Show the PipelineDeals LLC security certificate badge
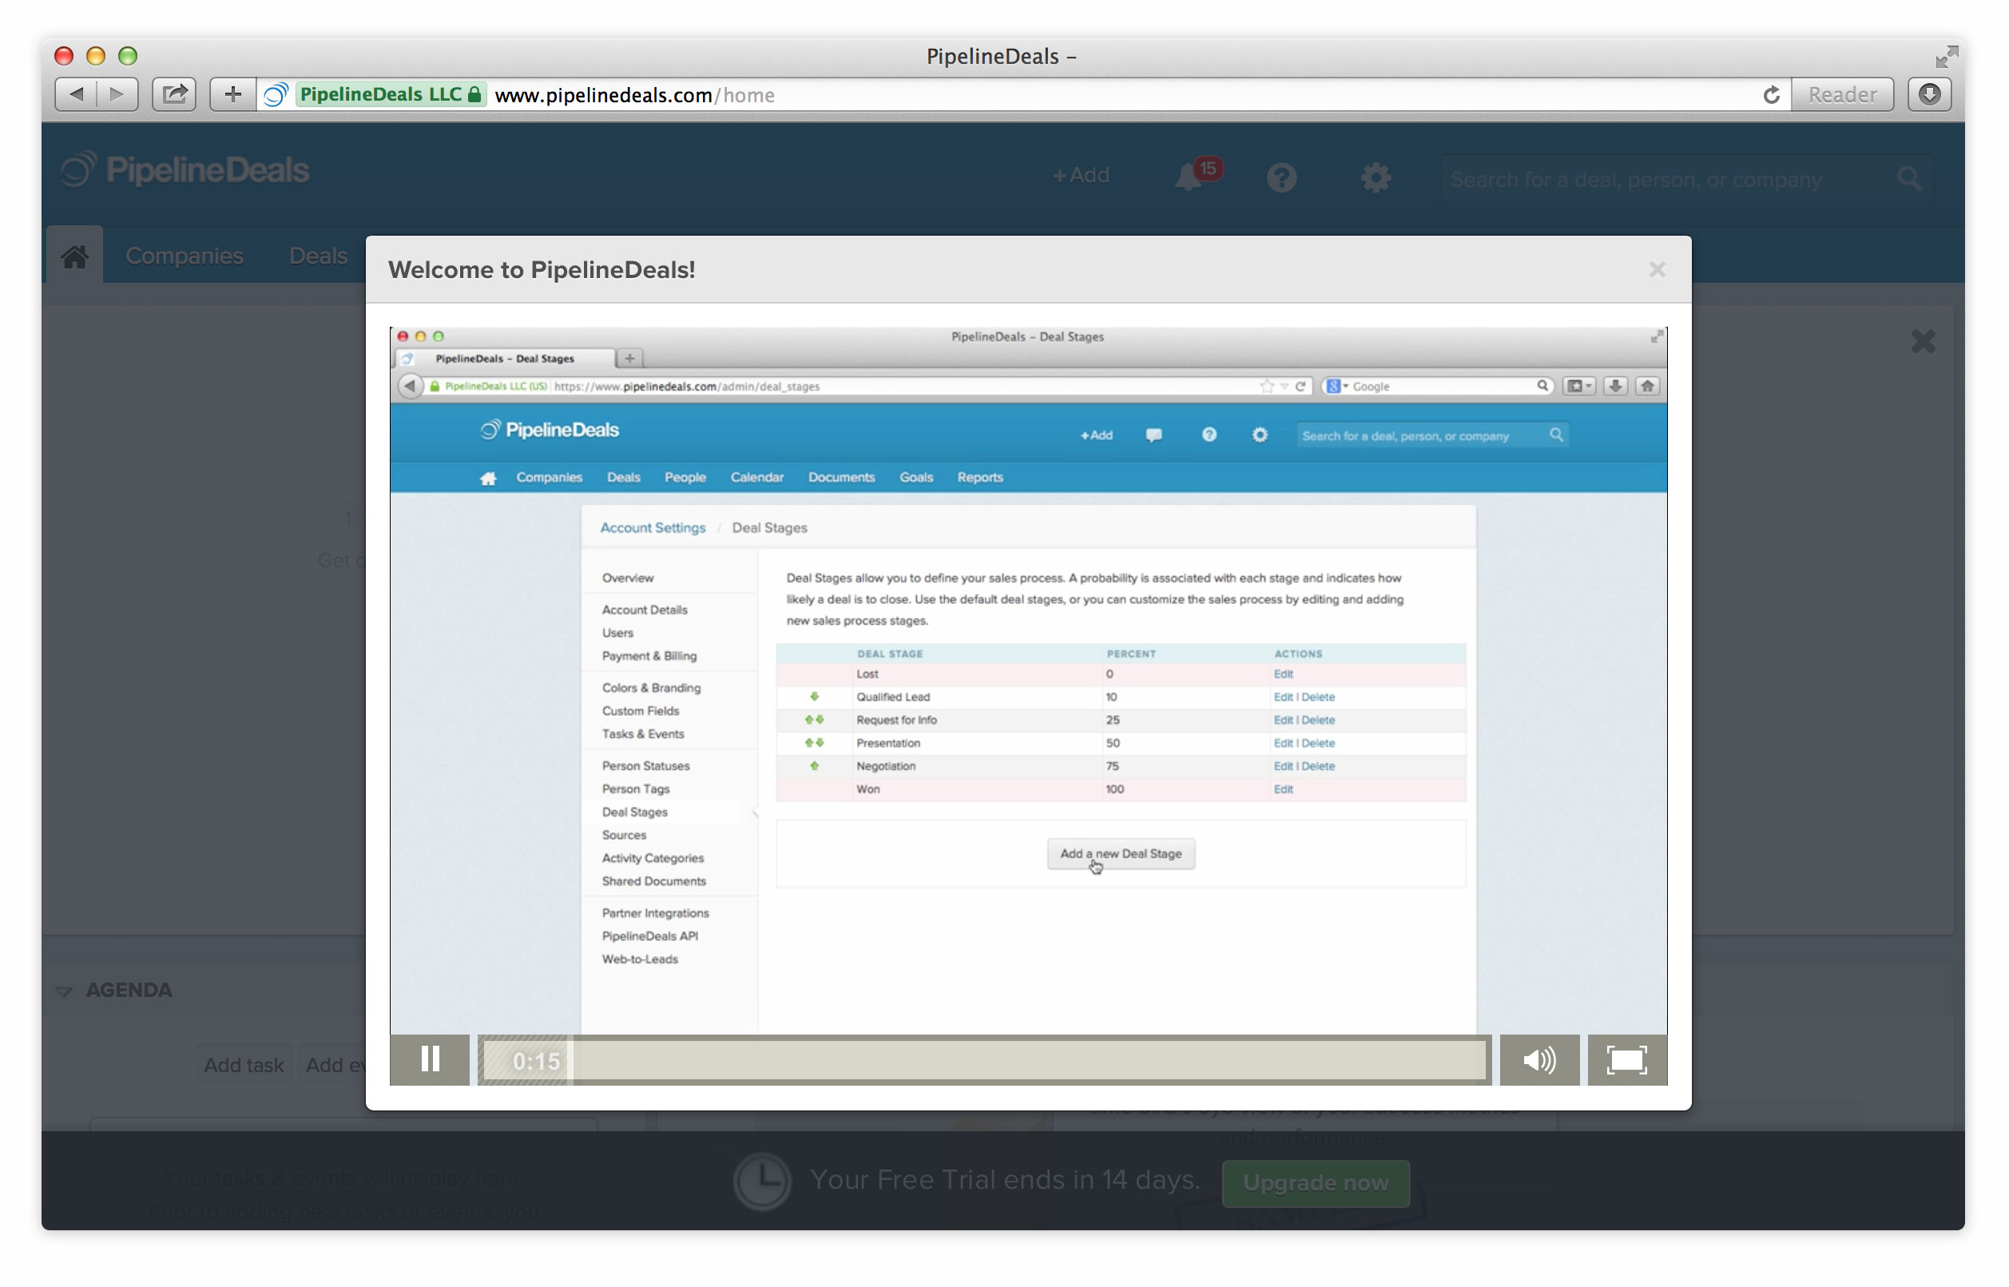Viewport: 2009px width, 1287px height. (x=391, y=94)
